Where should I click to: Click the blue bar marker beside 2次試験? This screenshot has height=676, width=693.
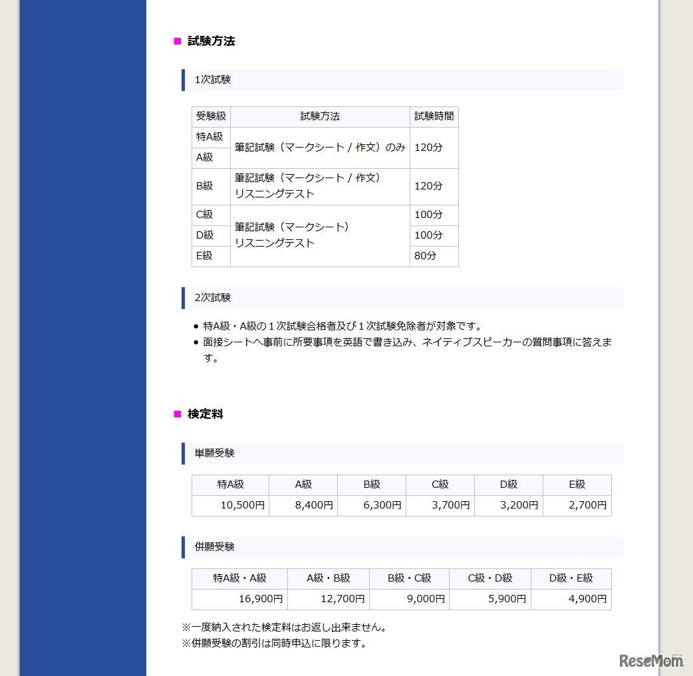(x=184, y=297)
